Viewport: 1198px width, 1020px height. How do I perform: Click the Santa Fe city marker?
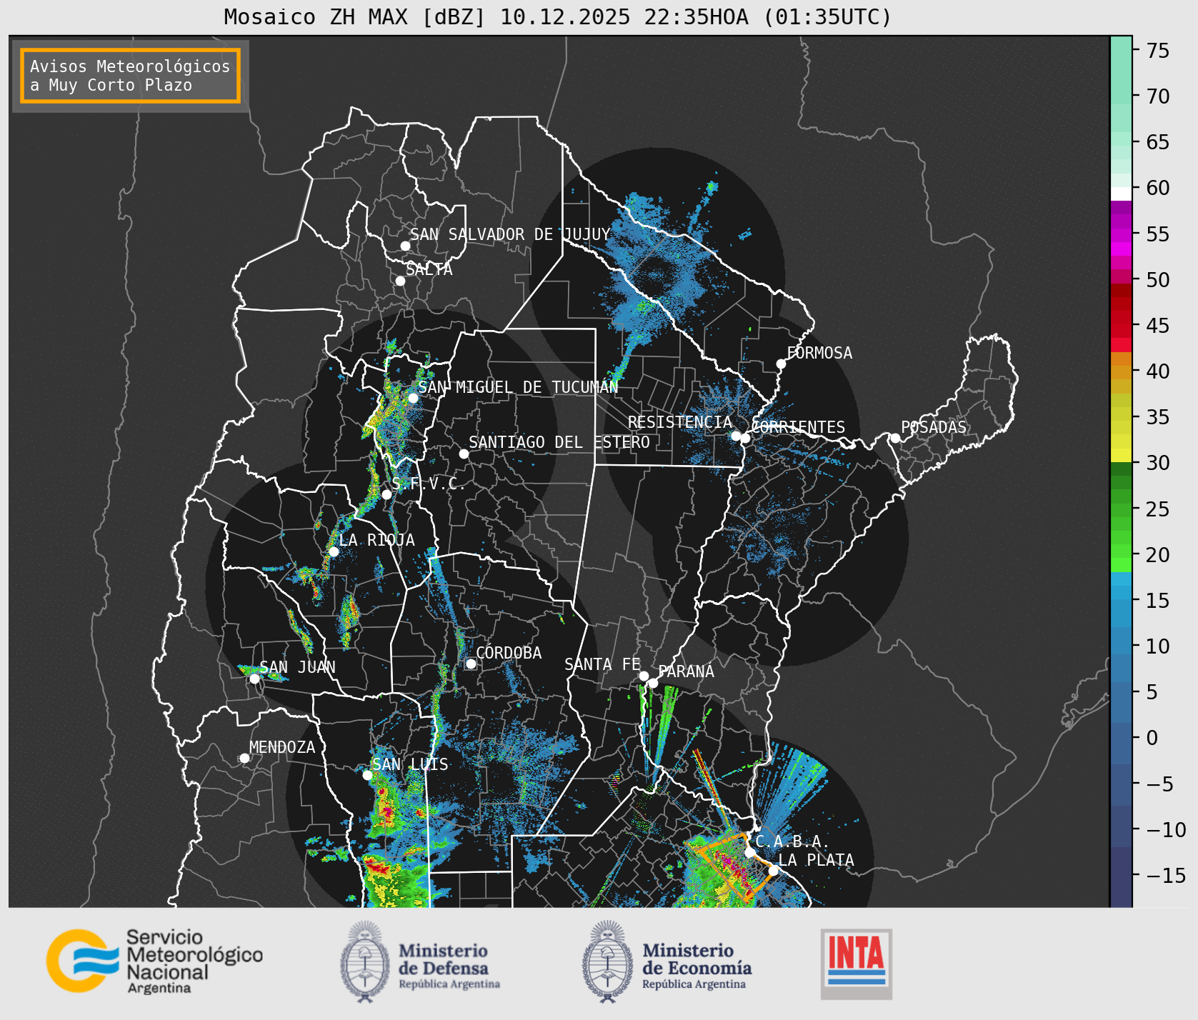[x=644, y=676]
